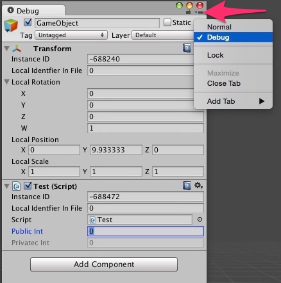Click Test Script Instance ID field -688472

[146, 197]
